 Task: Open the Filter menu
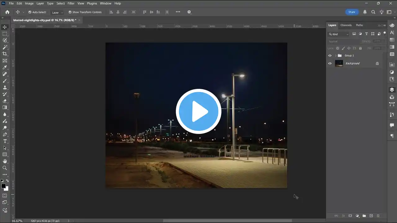[71, 3]
